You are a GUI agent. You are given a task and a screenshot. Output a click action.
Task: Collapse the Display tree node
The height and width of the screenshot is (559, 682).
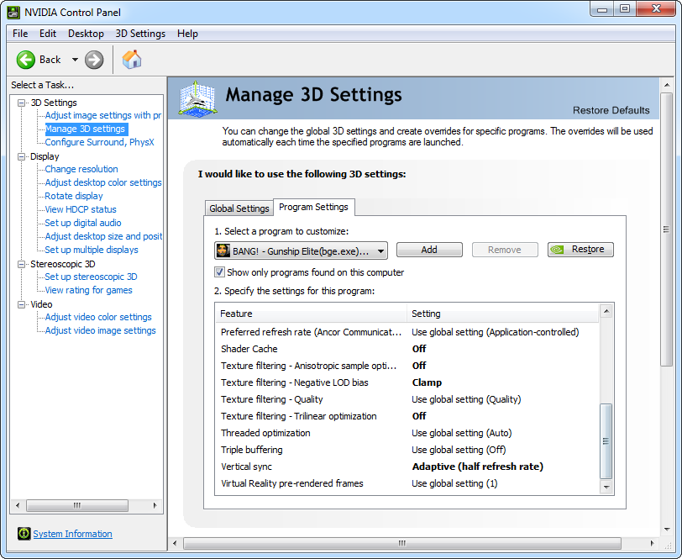[x=22, y=156]
